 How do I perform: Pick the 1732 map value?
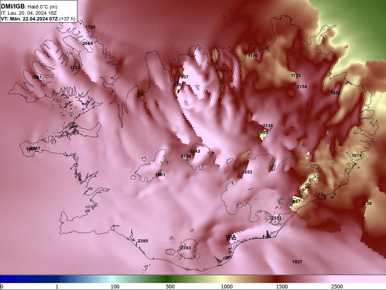pos(75,68)
